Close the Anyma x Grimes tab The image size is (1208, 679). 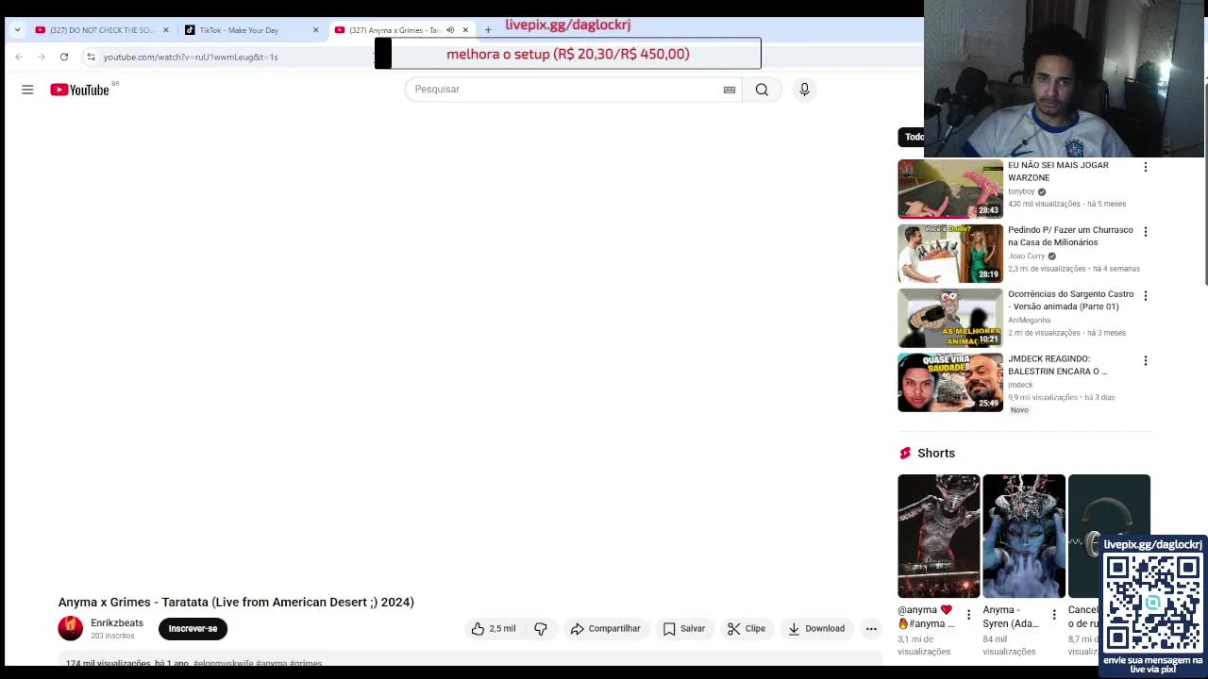coord(465,30)
